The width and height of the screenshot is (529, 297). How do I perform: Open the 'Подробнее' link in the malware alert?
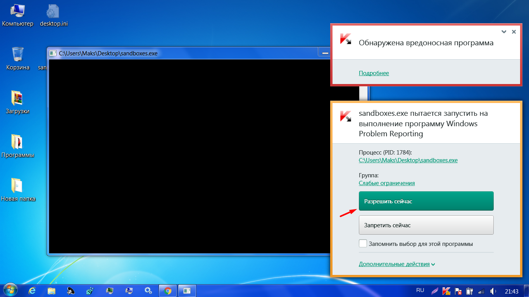(x=374, y=73)
